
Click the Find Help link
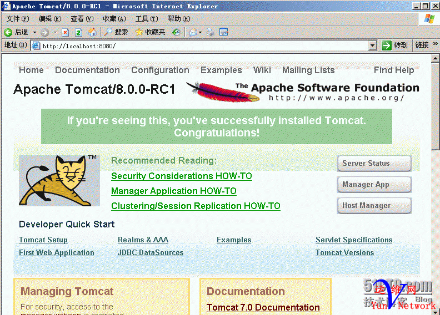(394, 70)
